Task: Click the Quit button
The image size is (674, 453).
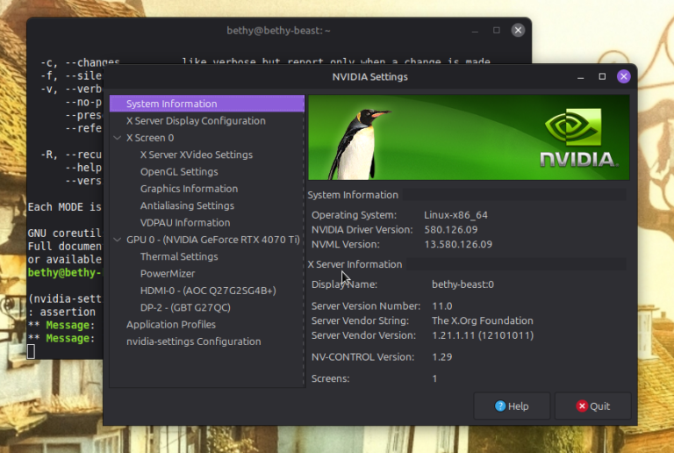Action: point(592,406)
